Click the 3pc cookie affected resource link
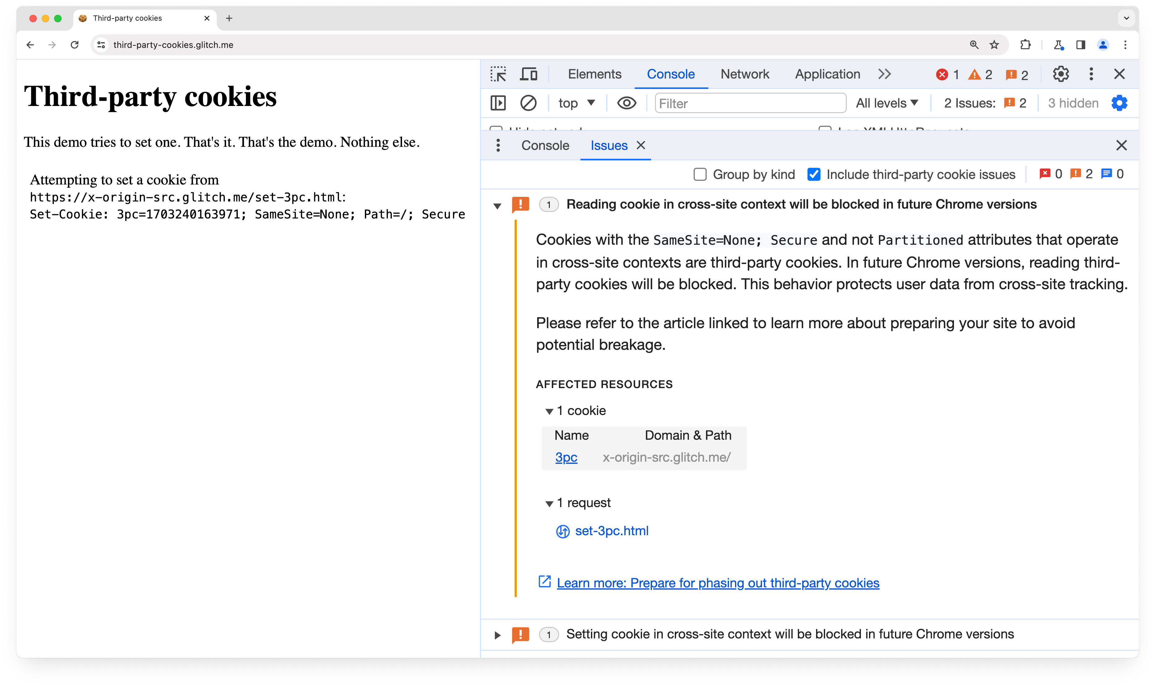The width and height of the screenshot is (1156, 686). click(567, 456)
